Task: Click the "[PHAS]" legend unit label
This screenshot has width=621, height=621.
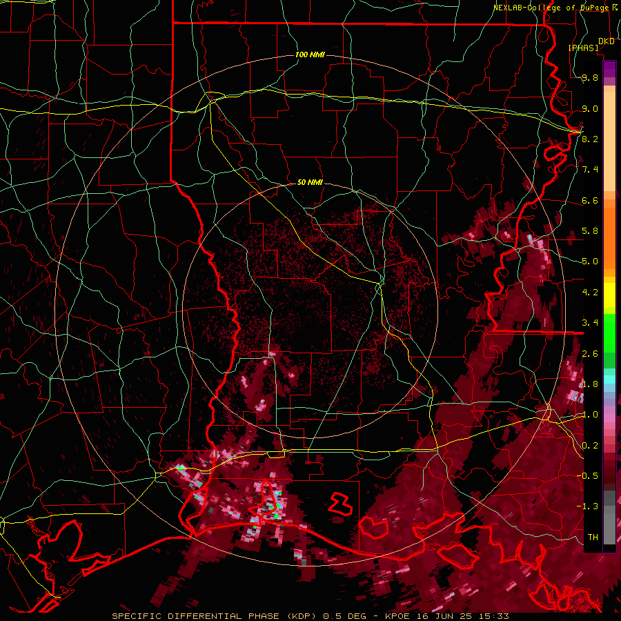Action: pos(583,48)
